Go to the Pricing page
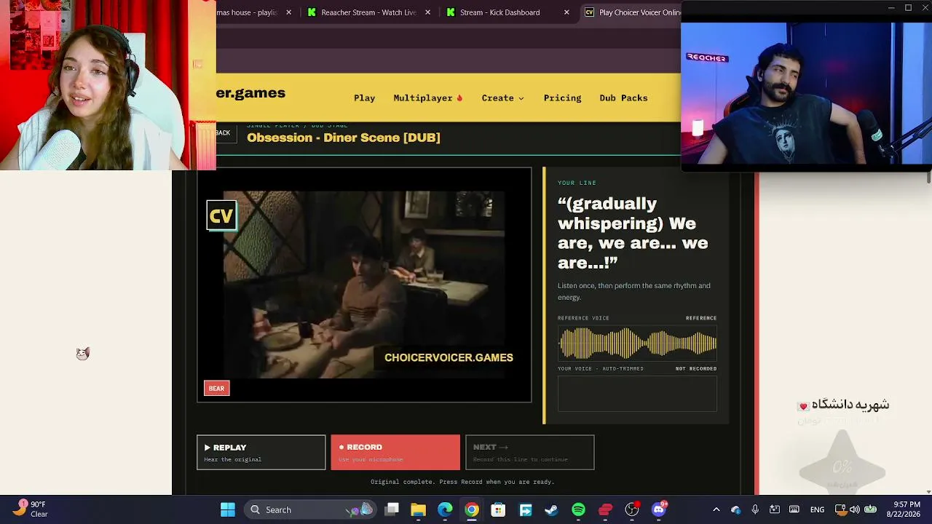This screenshot has height=524, width=932. (562, 98)
